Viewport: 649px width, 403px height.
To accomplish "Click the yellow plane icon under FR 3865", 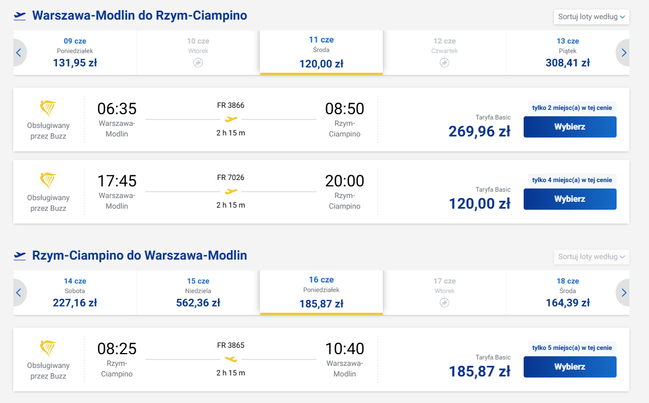I will 231,359.
